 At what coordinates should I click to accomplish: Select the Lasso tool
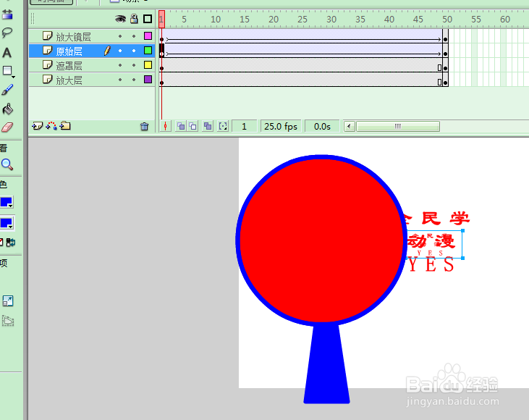click(x=7, y=33)
